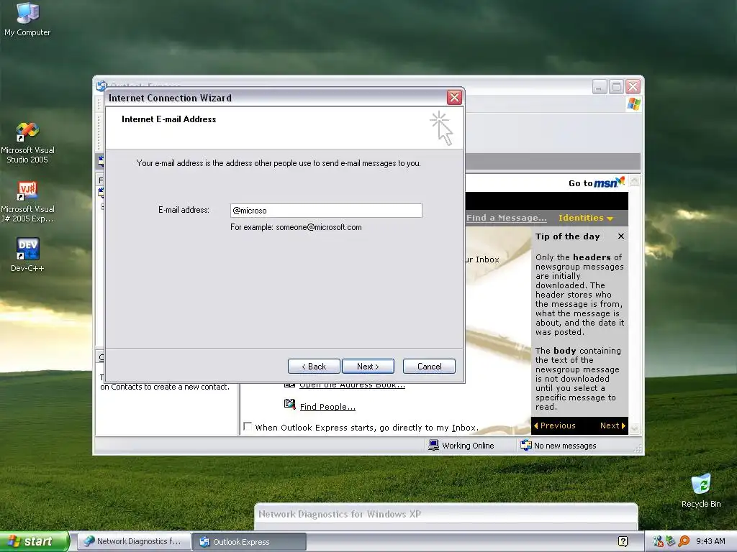
Task: Click the example text someone@microsoft.com
Action: 319,227
